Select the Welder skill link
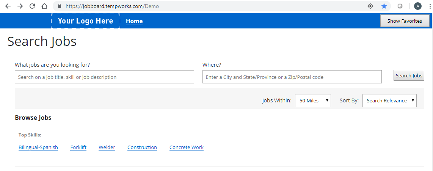The image size is (433, 171). coord(107,147)
